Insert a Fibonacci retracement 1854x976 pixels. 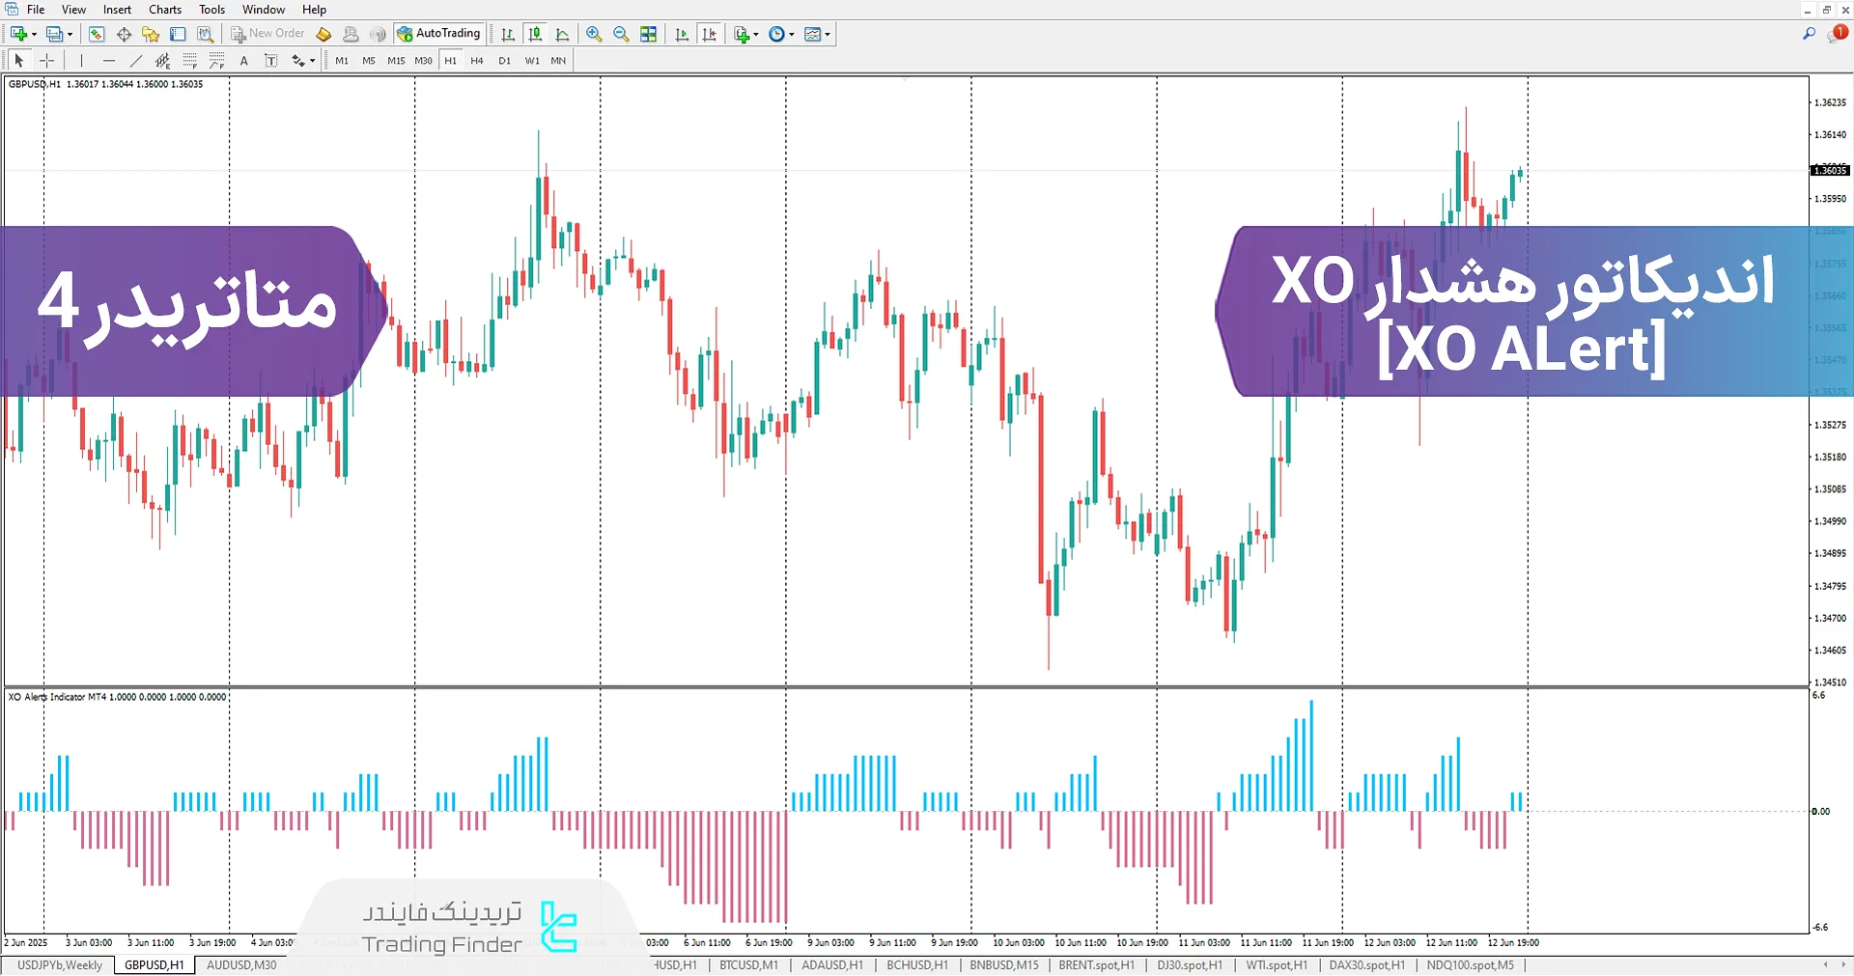coord(190,60)
